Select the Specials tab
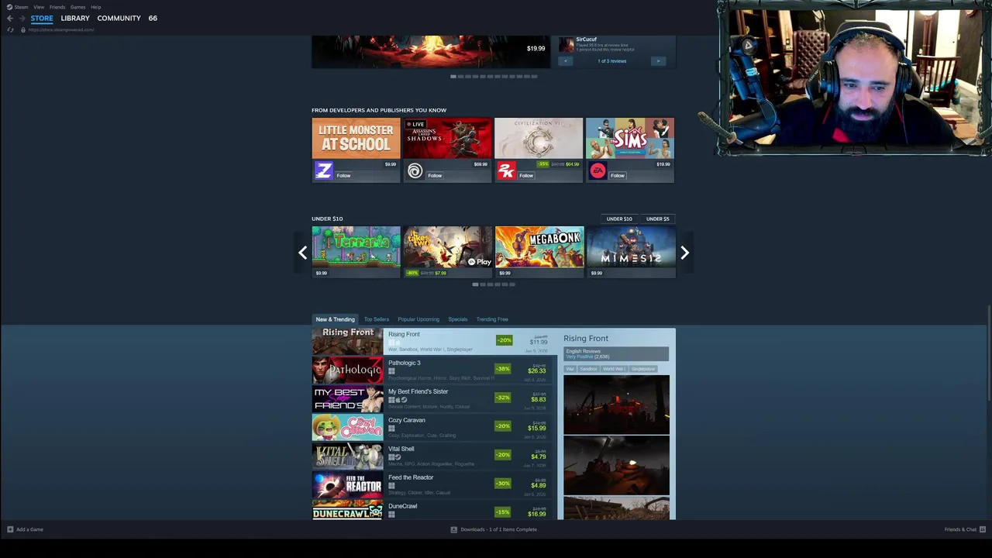Image resolution: width=992 pixels, height=558 pixels. [x=458, y=319]
